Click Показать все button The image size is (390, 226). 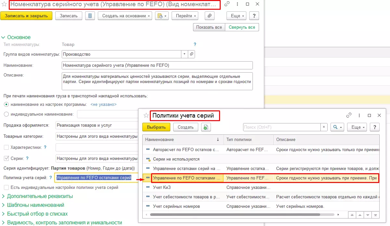(209, 27)
